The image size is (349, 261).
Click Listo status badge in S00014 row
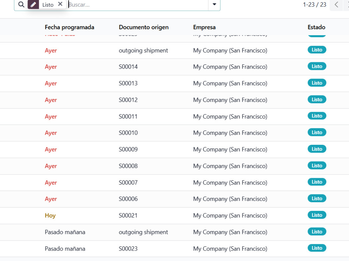coord(317,66)
